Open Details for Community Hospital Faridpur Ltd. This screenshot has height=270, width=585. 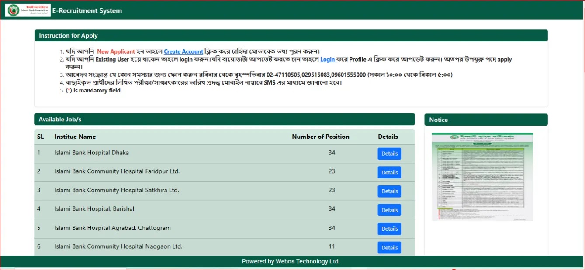[389, 172]
